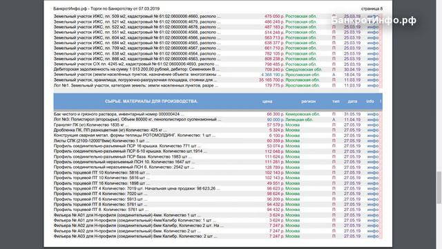Open 'инфо' link for Фильера № А03 row
Screen dimensions: 442x249
[x=373, y=237]
